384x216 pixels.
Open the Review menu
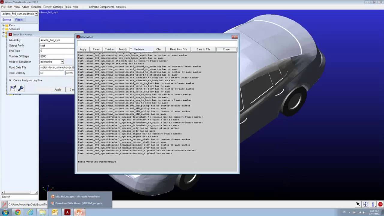point(47,7)
